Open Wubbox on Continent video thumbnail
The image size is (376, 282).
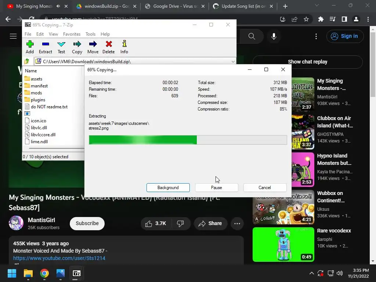pos(283,207)
